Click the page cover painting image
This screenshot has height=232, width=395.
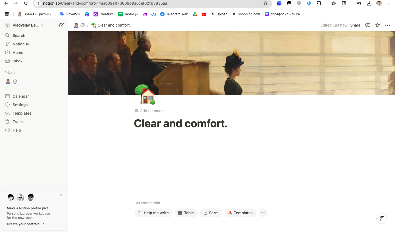coord(232,63)
